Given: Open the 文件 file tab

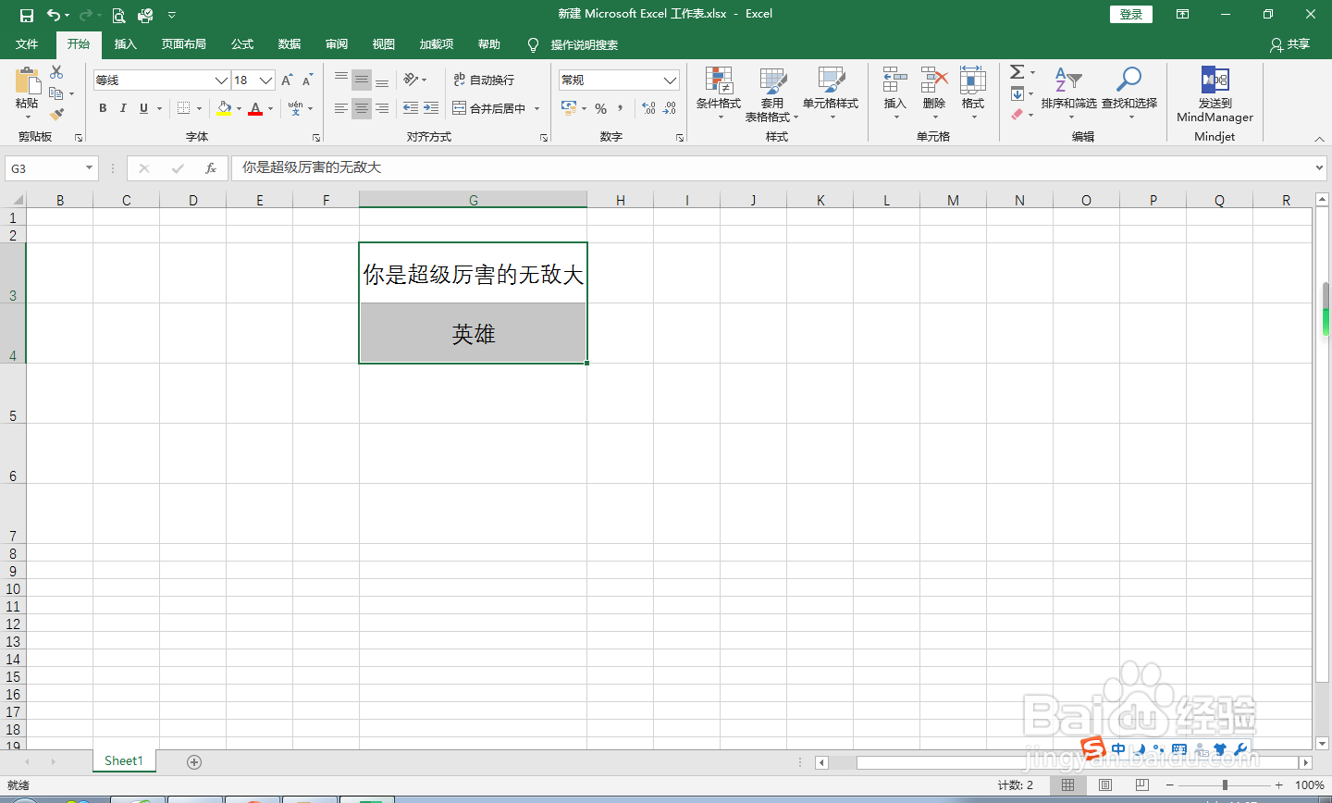Looking at the screenshot, I should 27,44.
